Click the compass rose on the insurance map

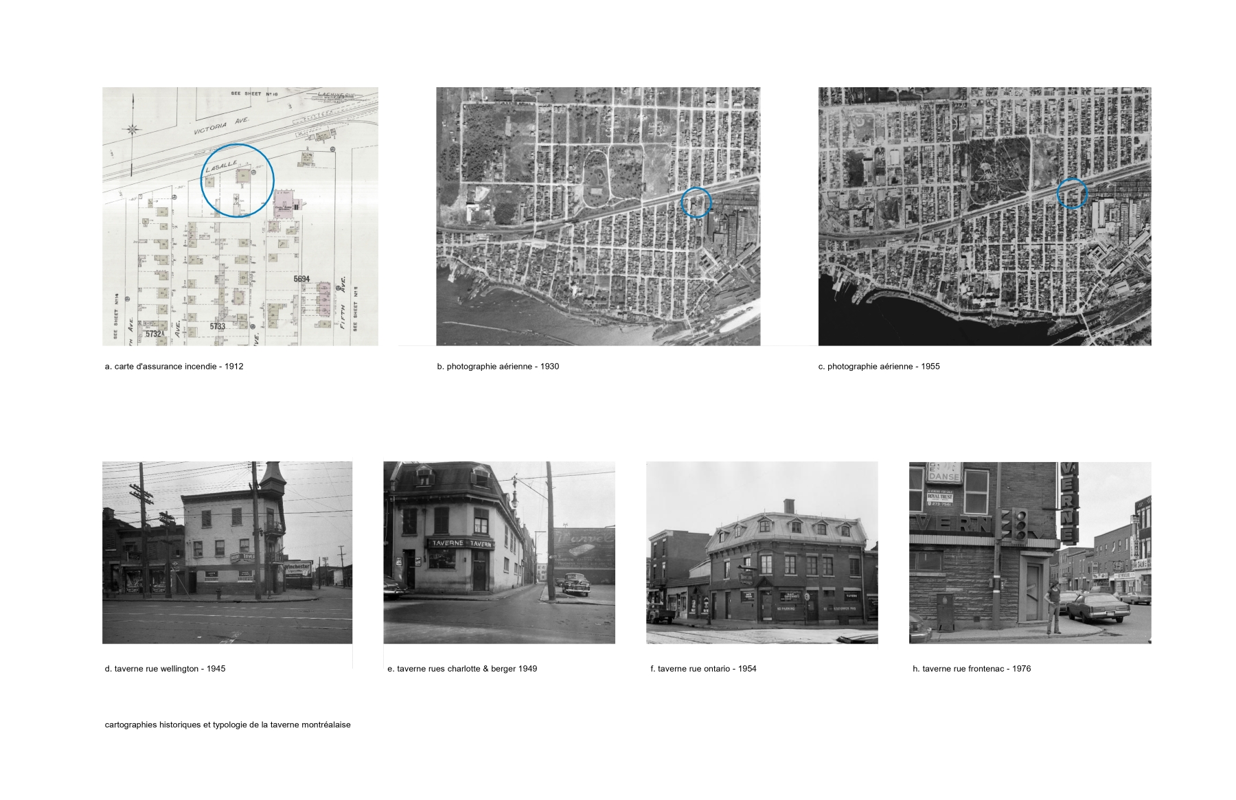pyautogui.click(x=132, y=128)
